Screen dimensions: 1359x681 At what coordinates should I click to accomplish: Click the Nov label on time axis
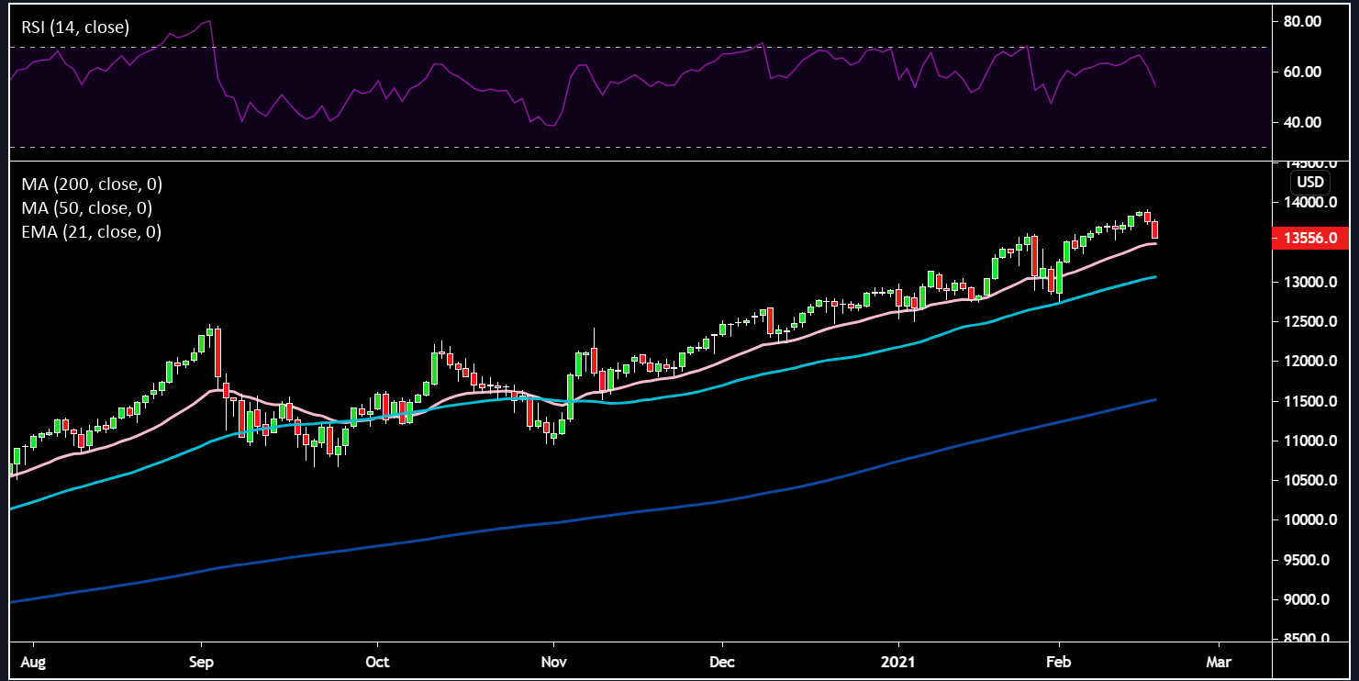click(554, 661)
